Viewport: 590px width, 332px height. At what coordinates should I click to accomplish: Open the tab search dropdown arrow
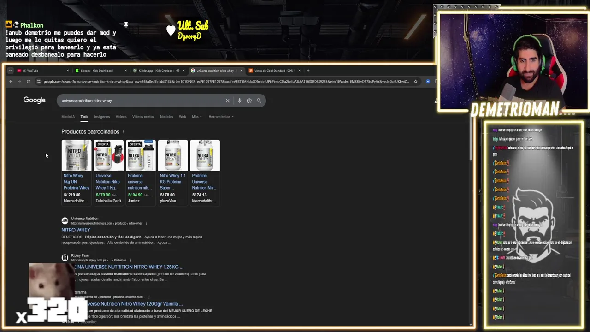pyautogui.click(x=10, y=71)
